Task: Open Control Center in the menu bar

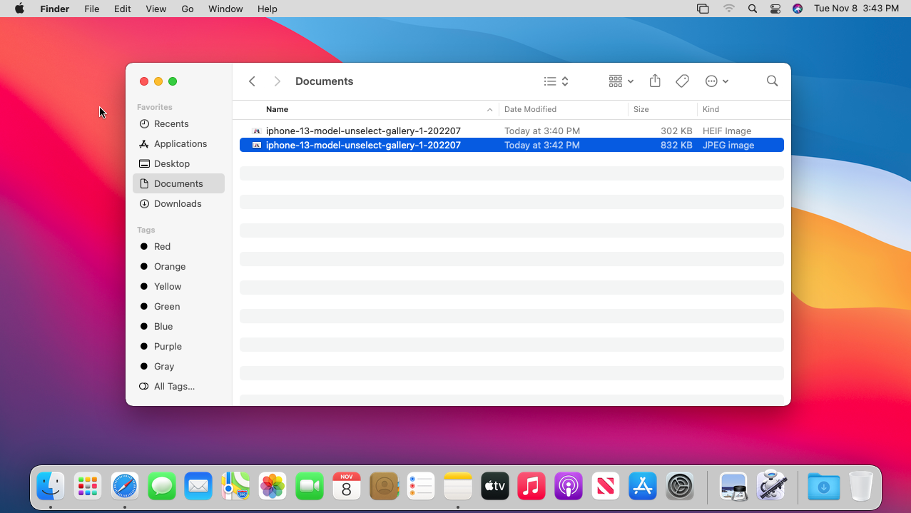Action: 775,9
